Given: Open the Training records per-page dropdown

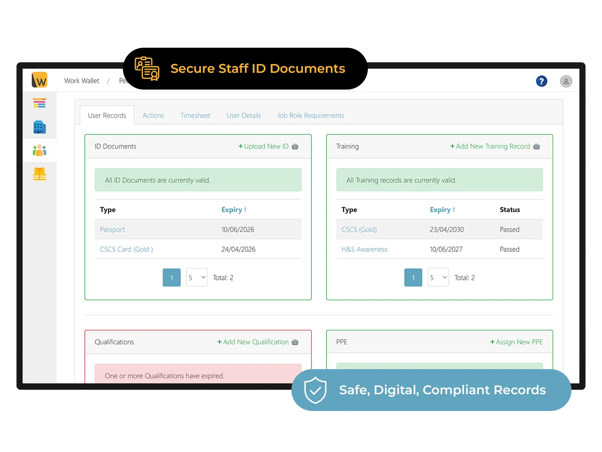Looking at the screenshot, I should (x=438, y=277).
